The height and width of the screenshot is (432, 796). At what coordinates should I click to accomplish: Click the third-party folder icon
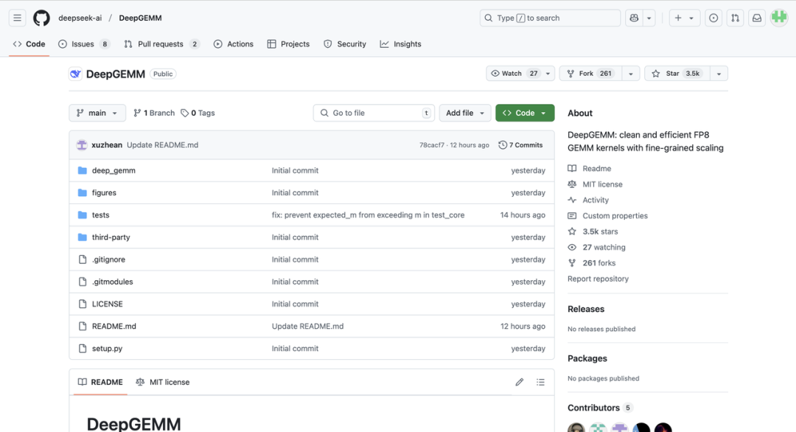click(83, 237)
